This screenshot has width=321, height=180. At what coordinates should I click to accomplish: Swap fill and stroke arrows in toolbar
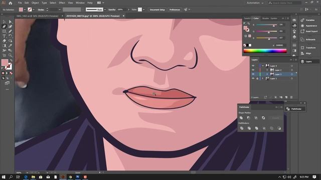click(x=11, y=60)
